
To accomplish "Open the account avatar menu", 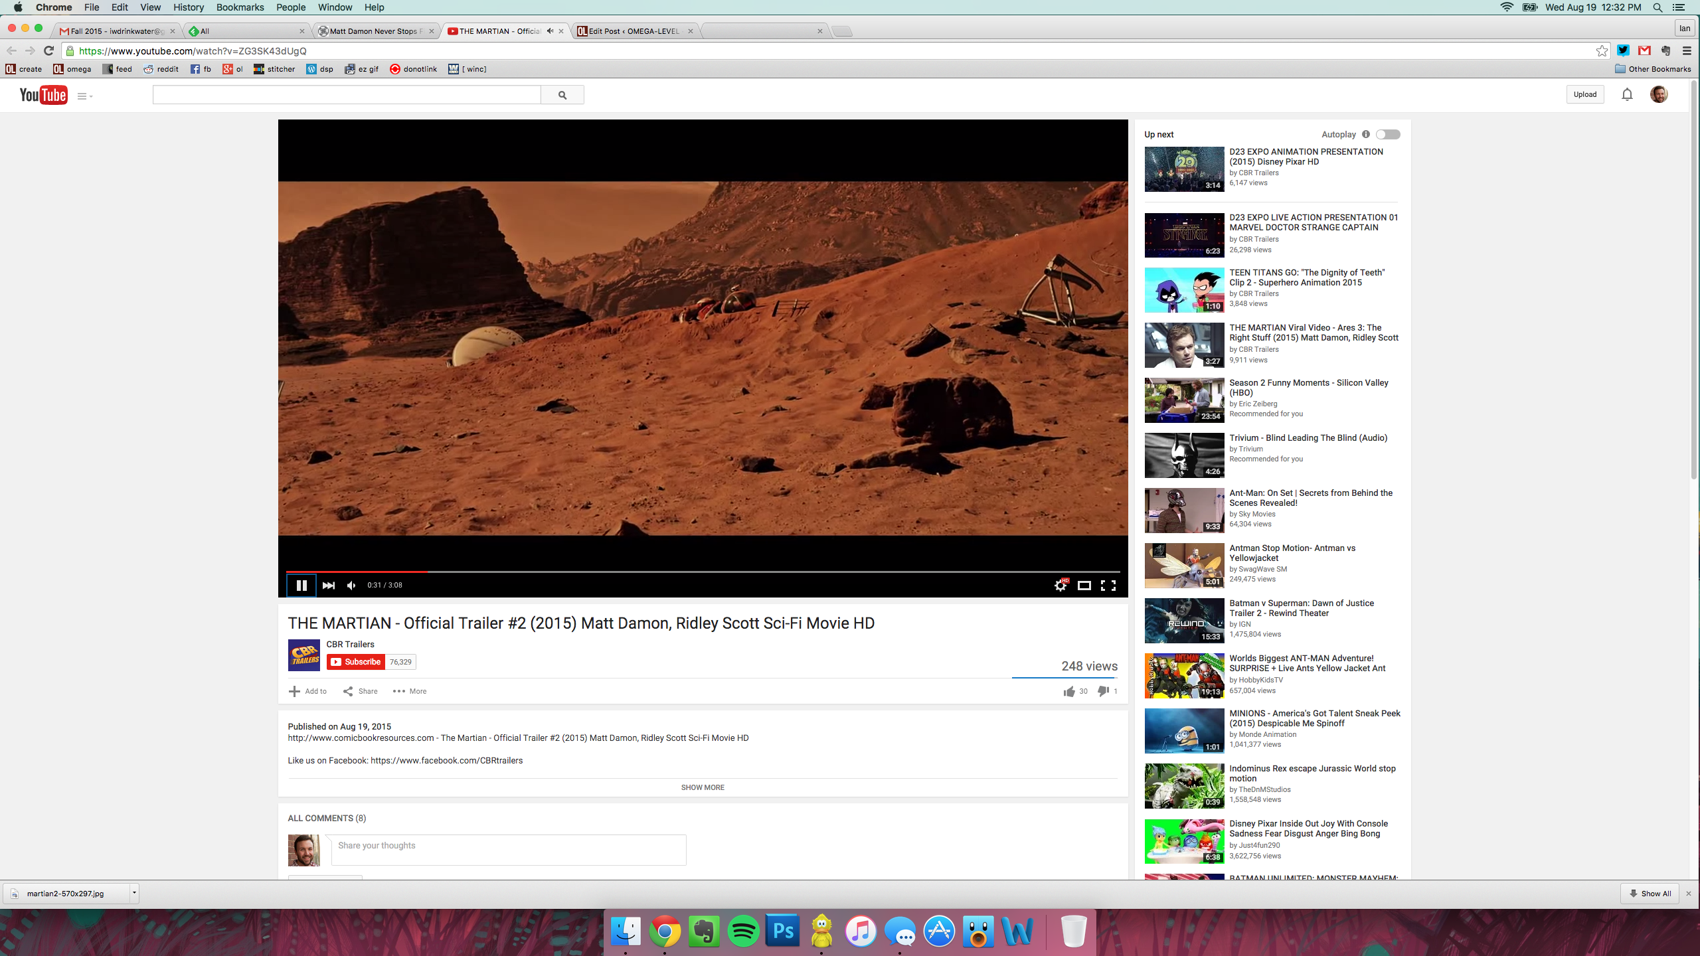I will (x=1659, y=94).
